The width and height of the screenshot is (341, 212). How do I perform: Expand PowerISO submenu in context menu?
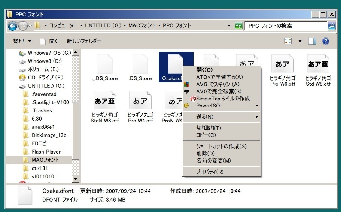click(x=221, y=106)
